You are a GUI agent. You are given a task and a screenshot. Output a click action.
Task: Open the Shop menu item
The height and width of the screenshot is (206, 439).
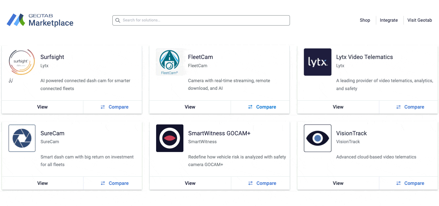[365, 20]
